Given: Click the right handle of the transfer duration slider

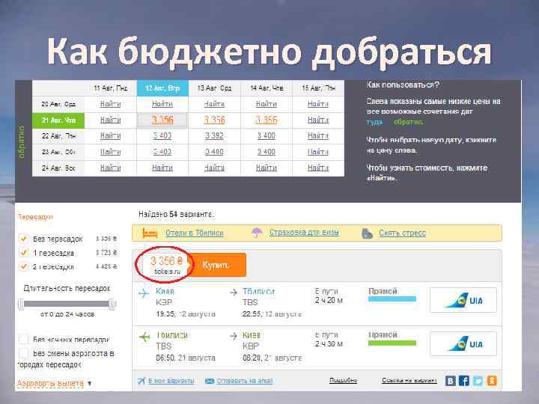Looking at the screenshot, I should pos(112,304).
